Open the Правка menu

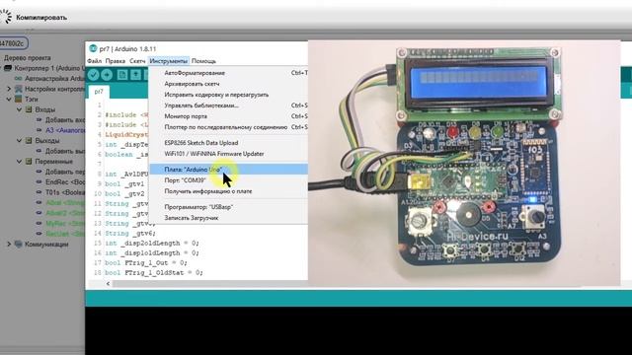(116, 61)
